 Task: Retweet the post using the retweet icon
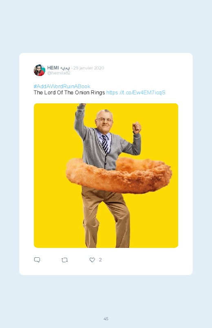click(x=64, y=260)
